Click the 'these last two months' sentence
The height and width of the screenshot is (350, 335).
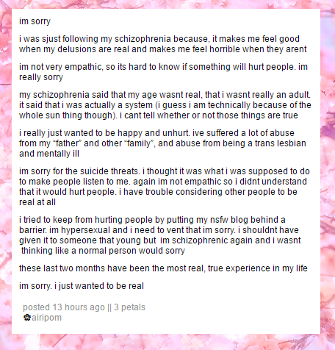pyautogui.click(x=163, y=268)
